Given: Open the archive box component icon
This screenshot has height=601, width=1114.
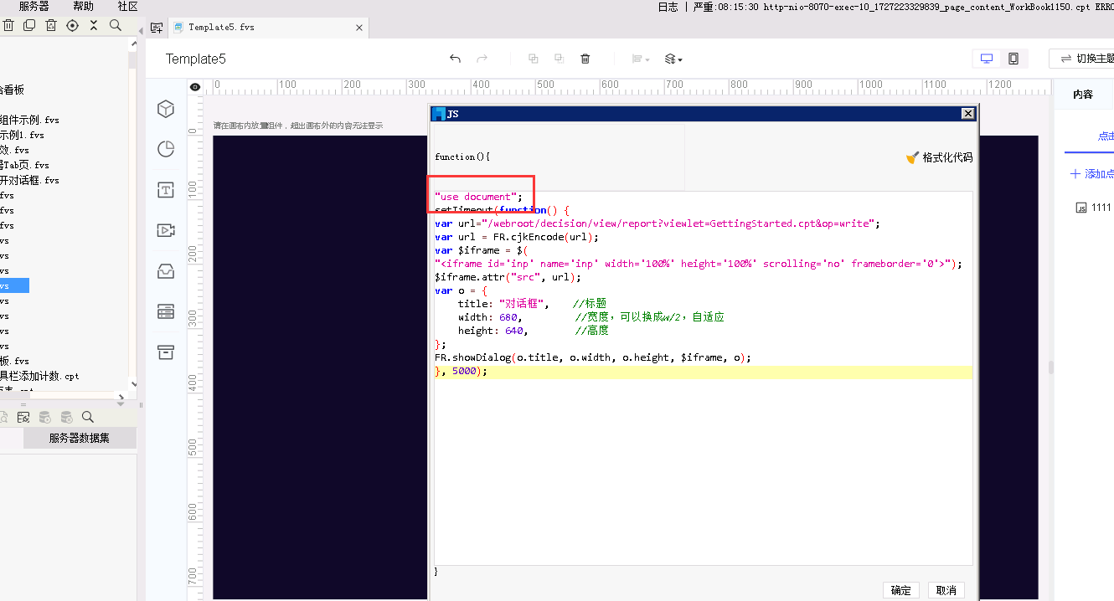Looking at the screenshot, I should pos(166,352).
